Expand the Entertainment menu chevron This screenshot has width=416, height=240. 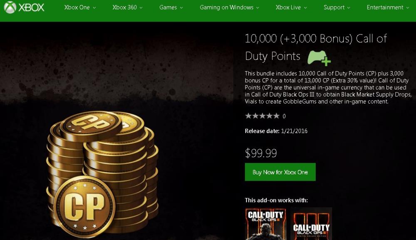(408, 8)
